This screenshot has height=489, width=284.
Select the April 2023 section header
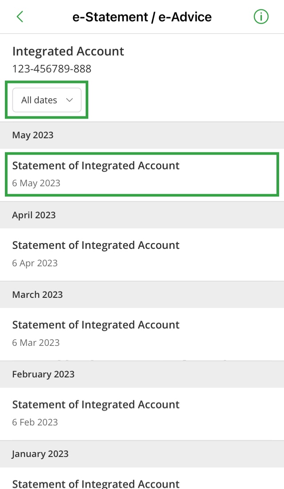pyautogui.click(x=142, y=215)
